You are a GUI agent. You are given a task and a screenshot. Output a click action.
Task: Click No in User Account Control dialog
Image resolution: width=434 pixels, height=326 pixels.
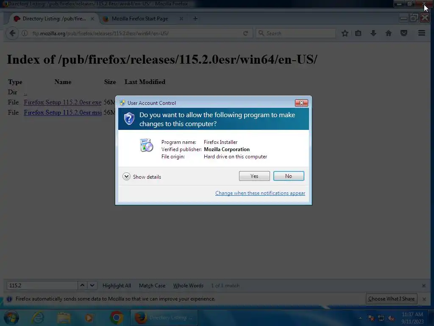[x=288, y=176]
